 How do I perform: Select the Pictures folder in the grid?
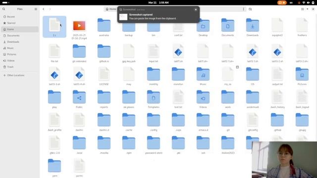(x=302, y=74)
